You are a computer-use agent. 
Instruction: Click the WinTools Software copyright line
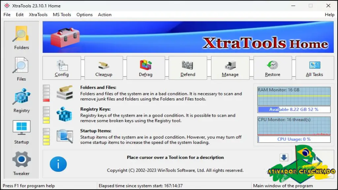pos(175,171)
